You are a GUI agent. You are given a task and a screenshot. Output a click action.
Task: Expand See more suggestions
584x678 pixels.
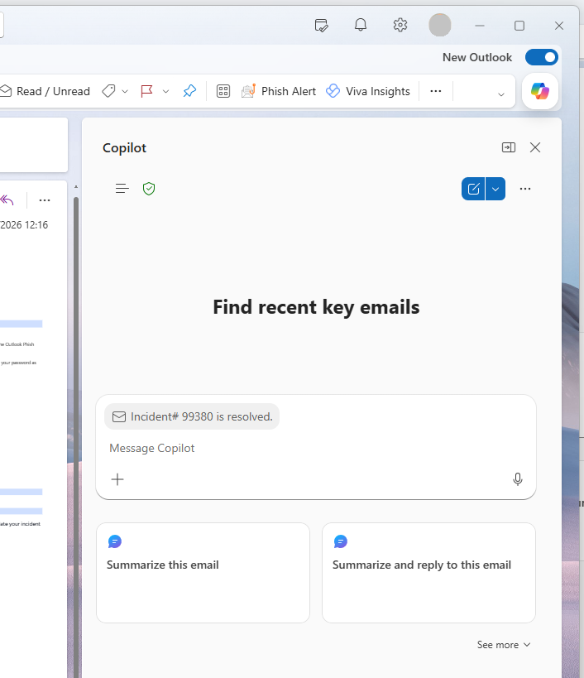(x=504, y=645)
